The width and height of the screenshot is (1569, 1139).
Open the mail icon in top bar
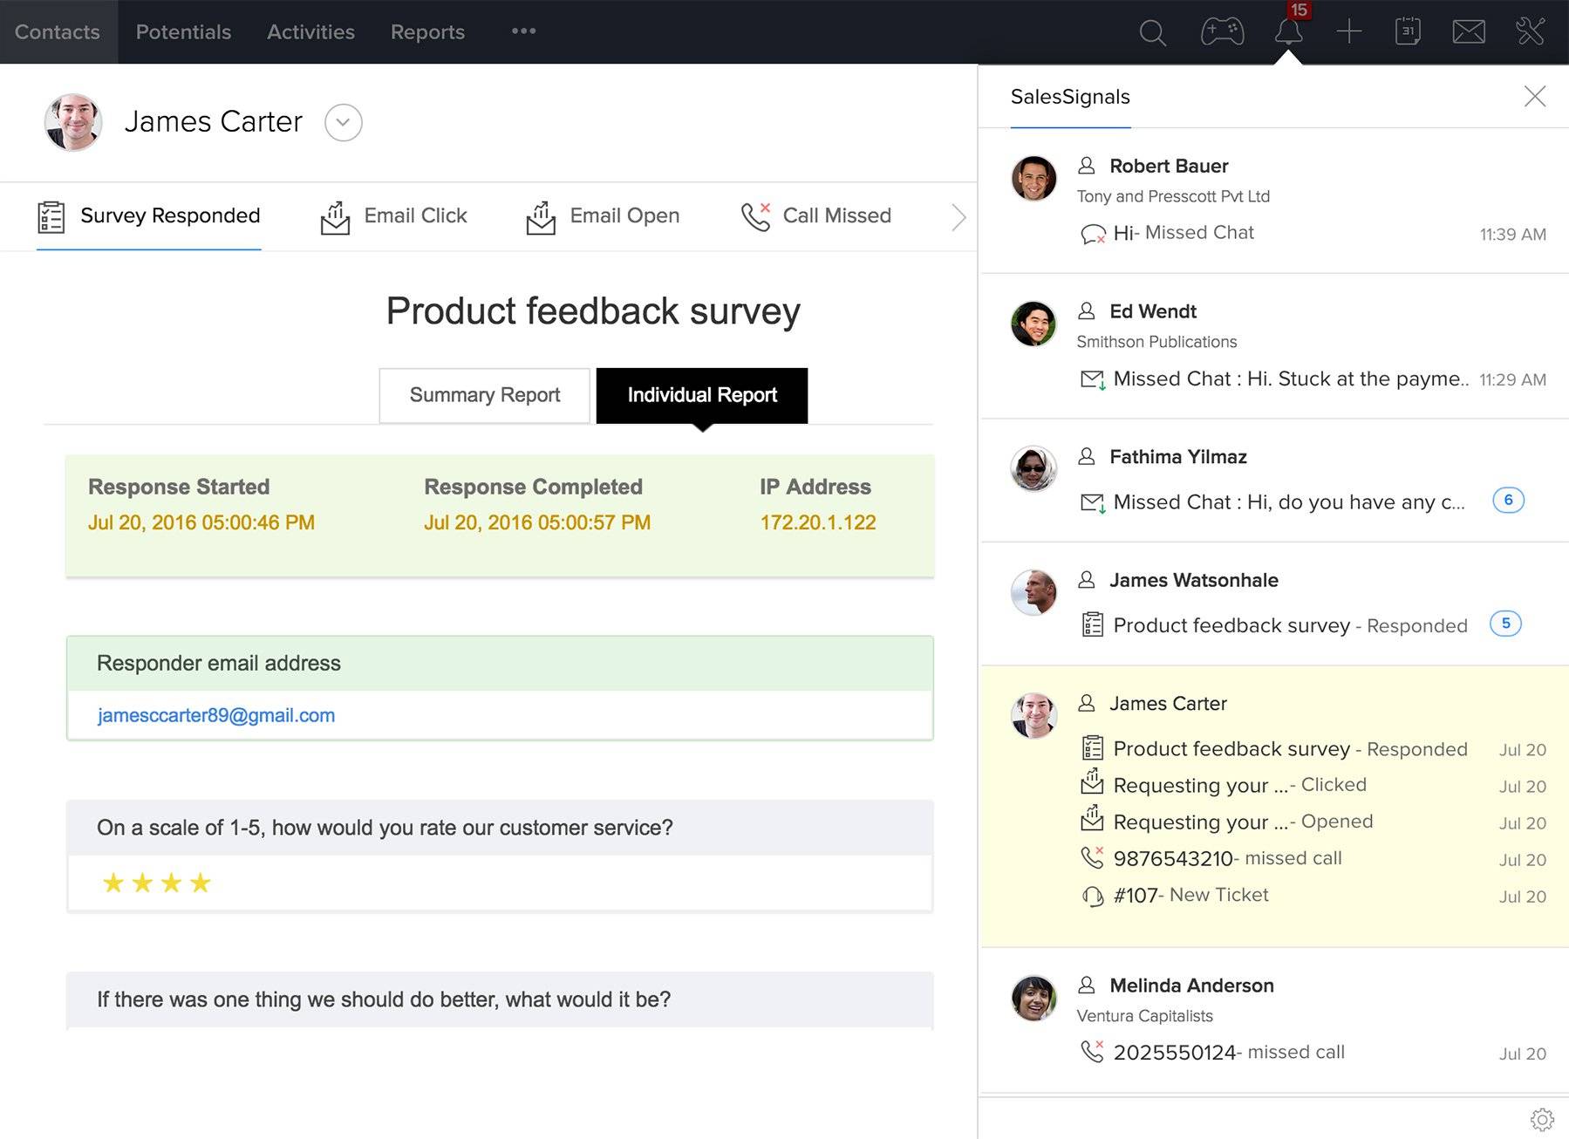pos(1470,31)
